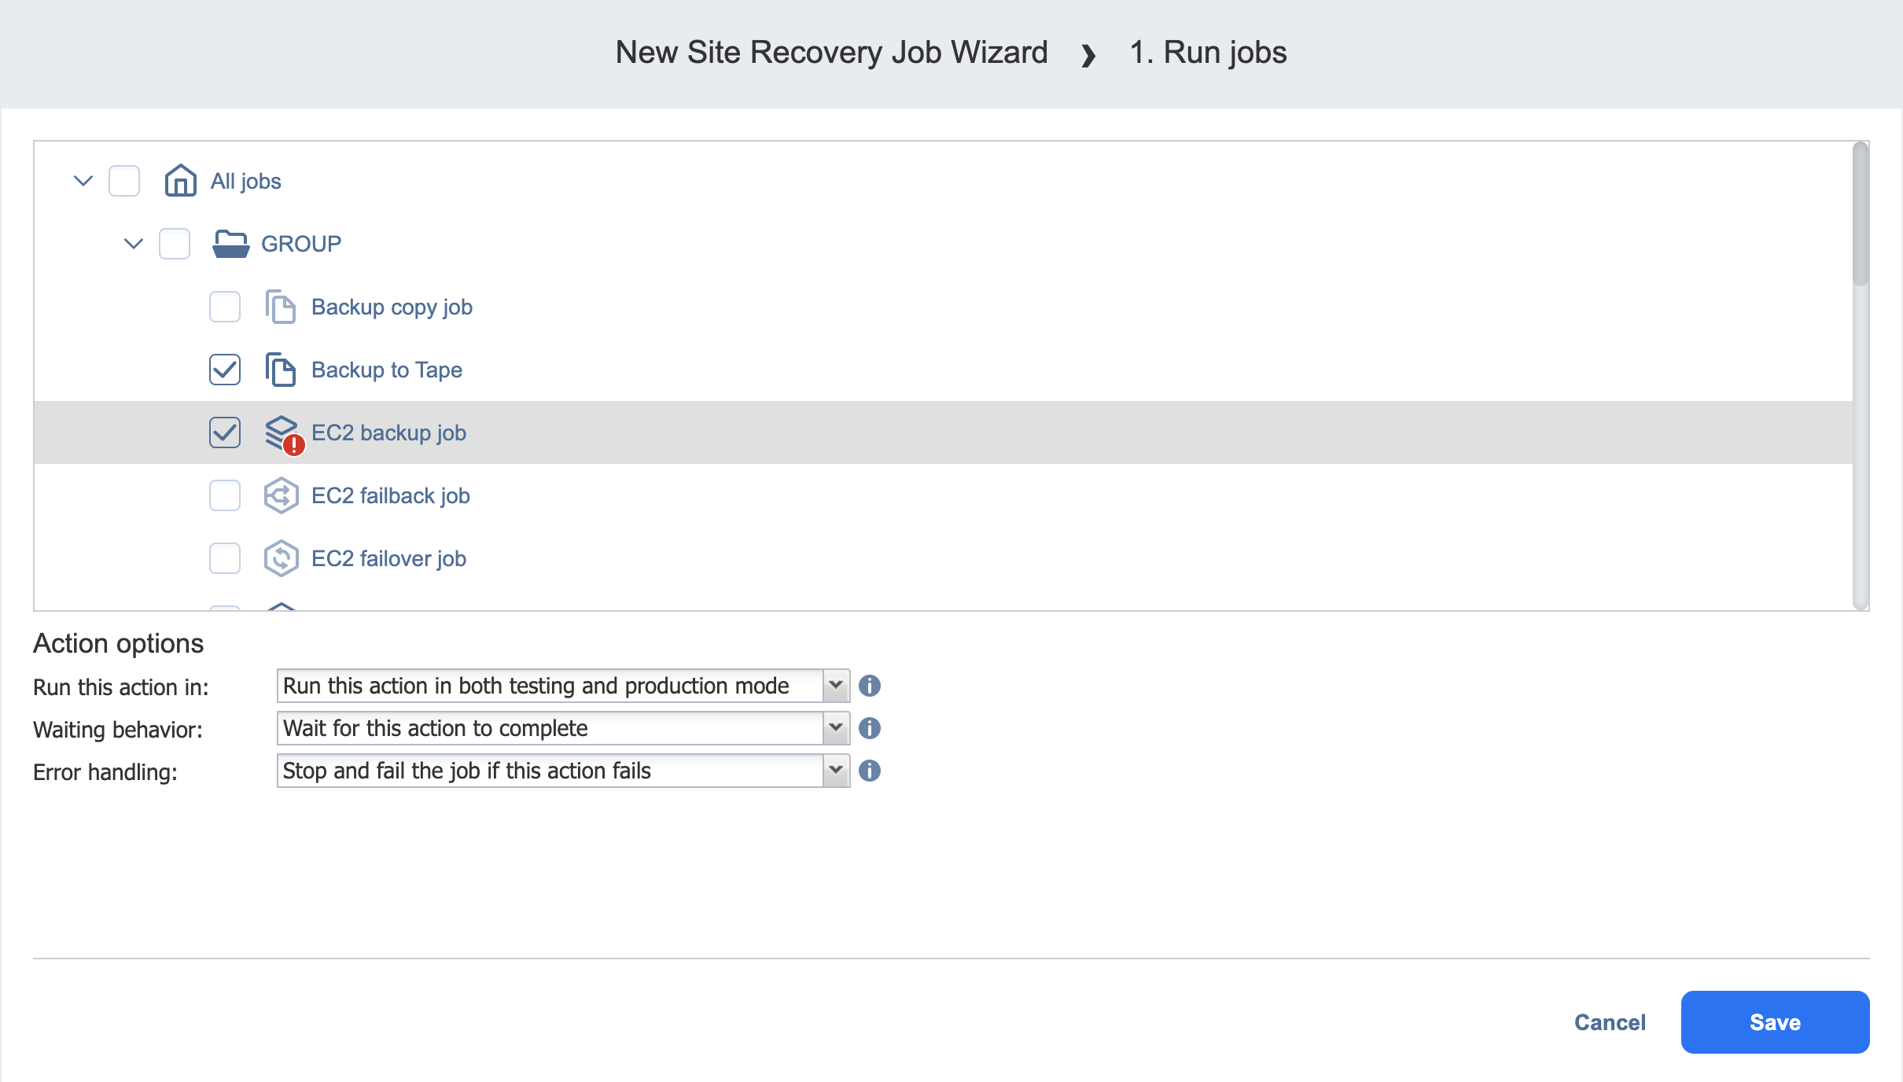Select the EC2 failover job label

point(388,558)
